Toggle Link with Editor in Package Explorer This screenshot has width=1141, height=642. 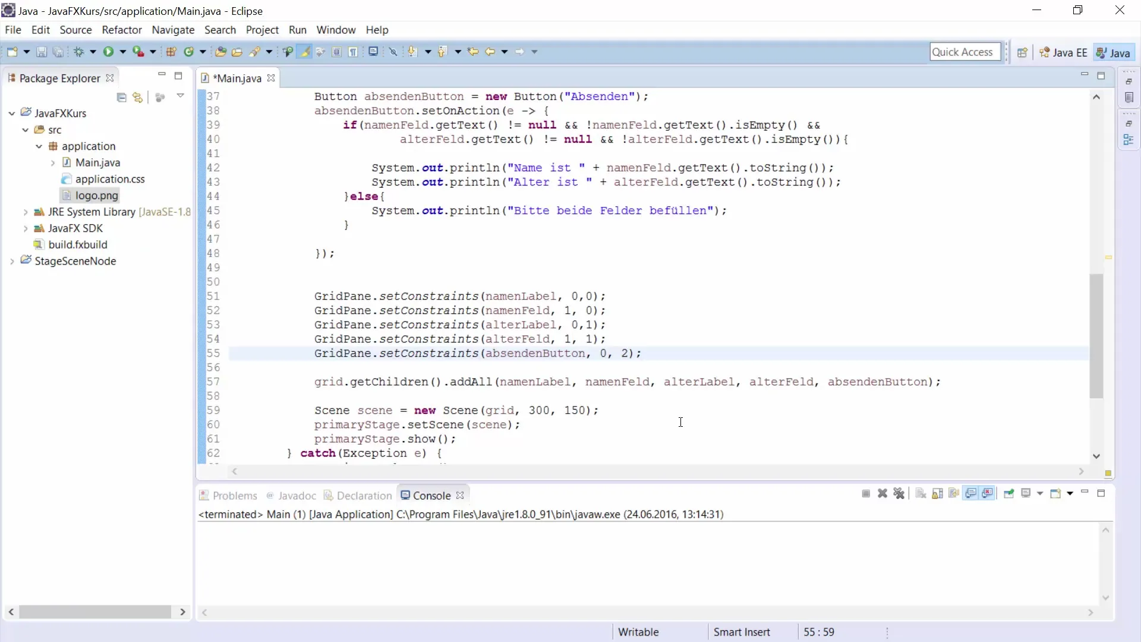[x=138, y=97]
